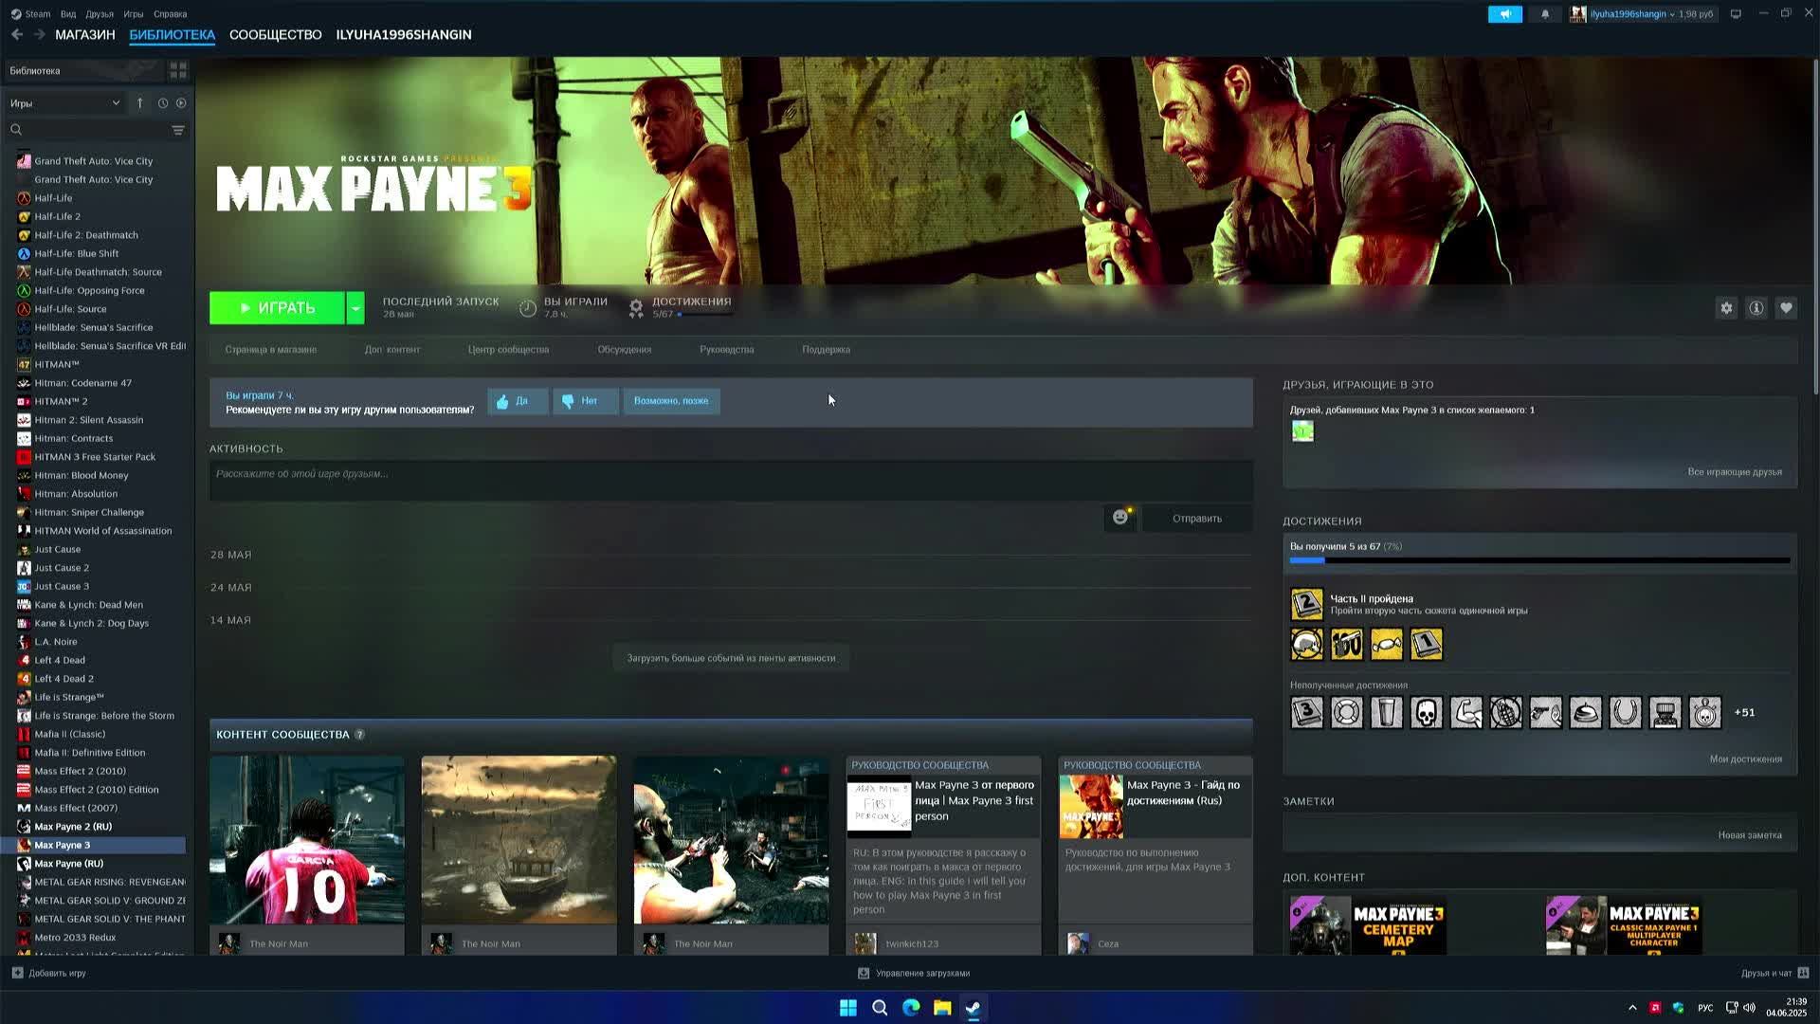Open emoticon picker in activity box
Screen dimensions: 1820x1024
click(1120, 518)
